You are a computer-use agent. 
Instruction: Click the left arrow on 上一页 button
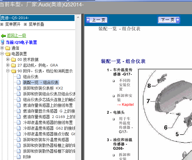pyautogui.click(x=88, y=20)
